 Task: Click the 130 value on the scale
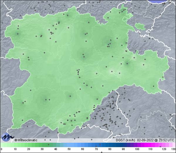point(173,149)
